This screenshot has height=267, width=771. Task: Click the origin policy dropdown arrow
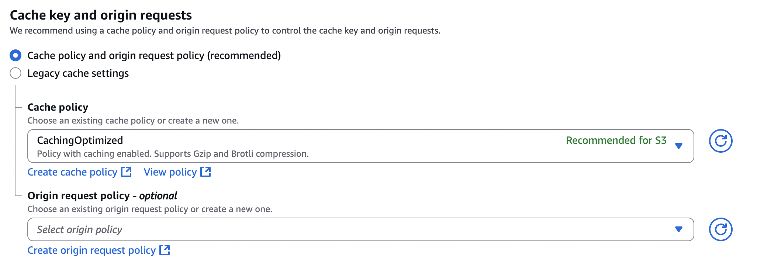click(678, 229)
